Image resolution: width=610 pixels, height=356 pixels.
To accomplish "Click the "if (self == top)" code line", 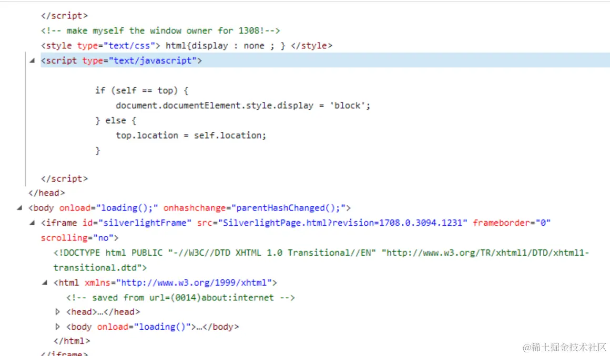I will click(x=142, y=90).
